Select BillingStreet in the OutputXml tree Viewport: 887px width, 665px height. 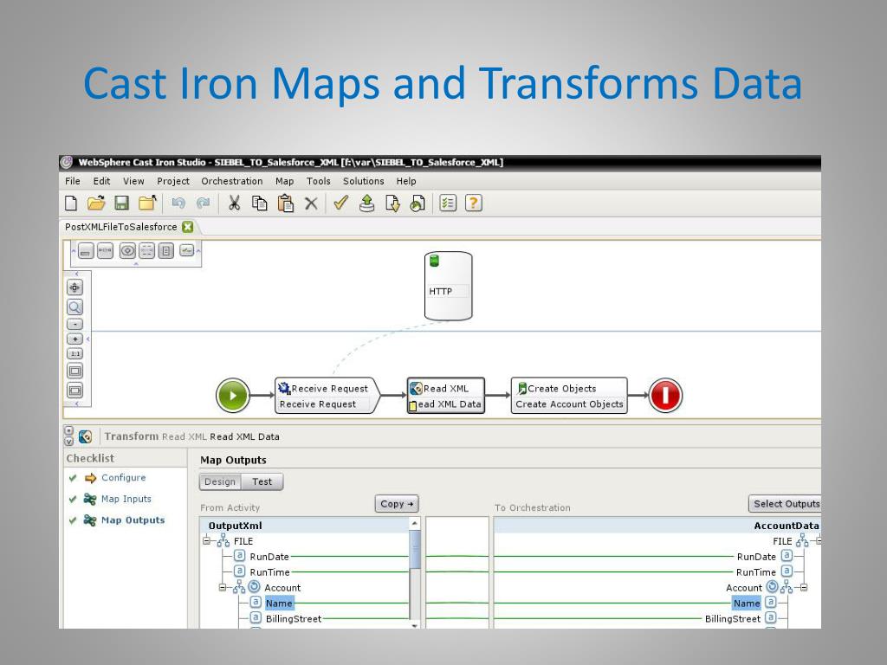tap(294, 618)
